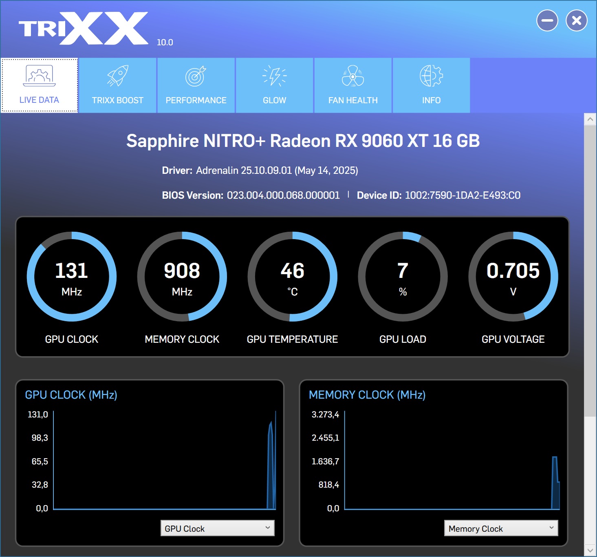
Task: Click the scrollbar up arrow
Action: point(590,119)
